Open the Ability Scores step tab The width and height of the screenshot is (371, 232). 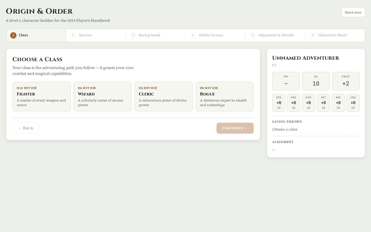(x=216, y=35)
